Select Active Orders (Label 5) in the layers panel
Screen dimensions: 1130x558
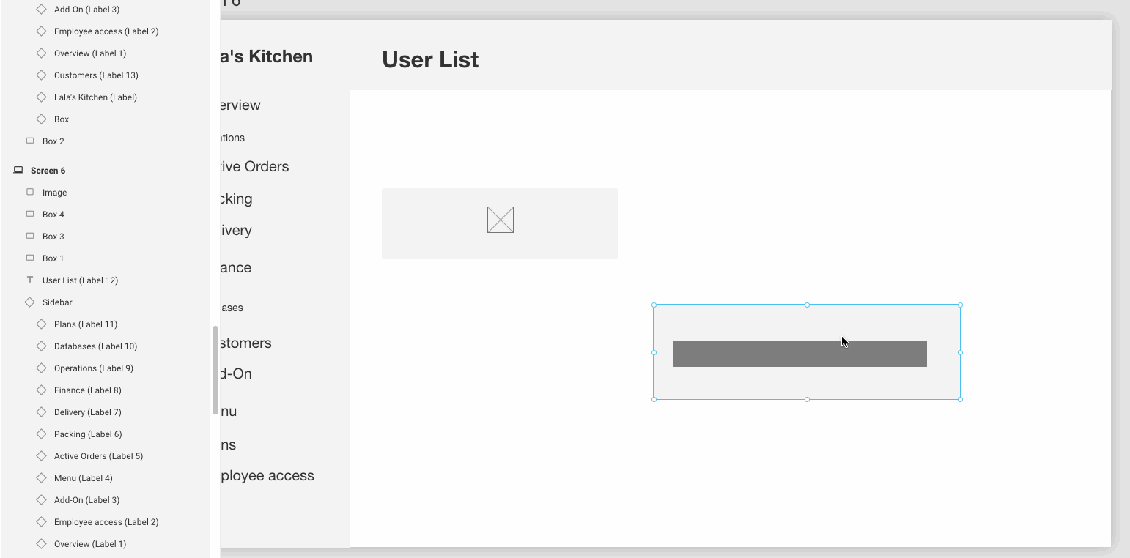[99, 455]
